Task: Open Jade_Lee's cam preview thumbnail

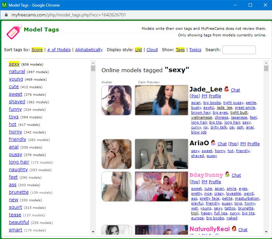Action: pyautogui.click(x=161, y=100)
